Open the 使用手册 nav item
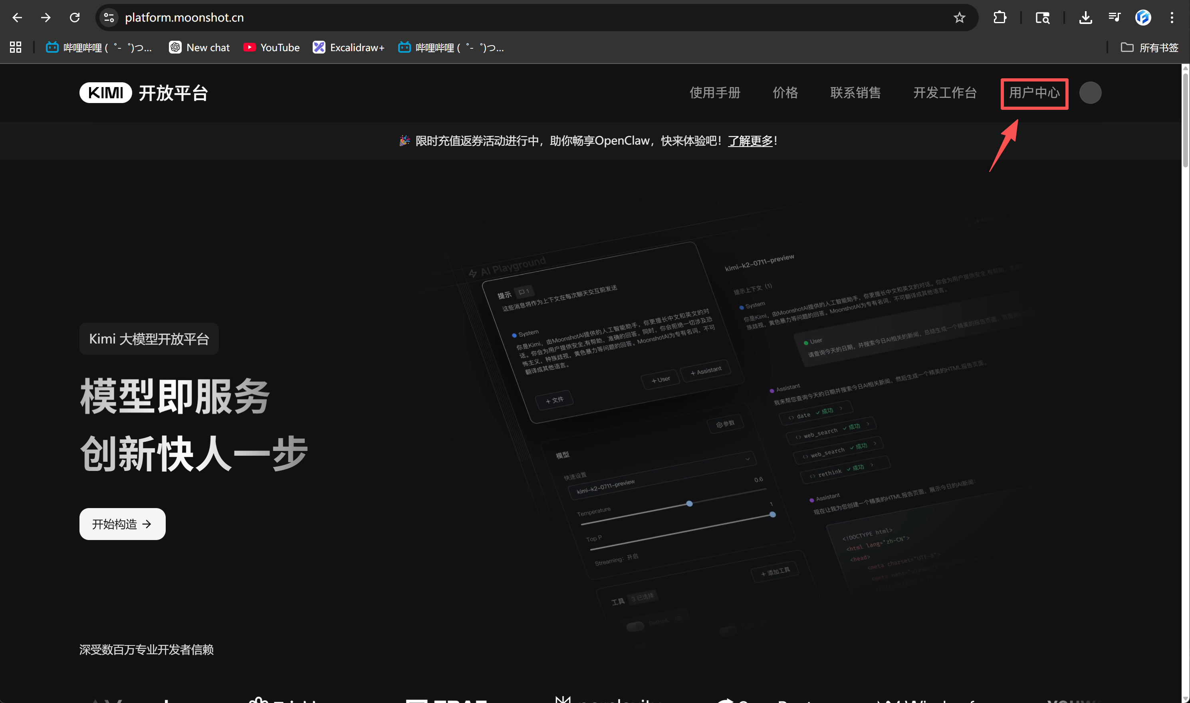The width and height of the screenshot is (1190, 703). coord(714,93)
